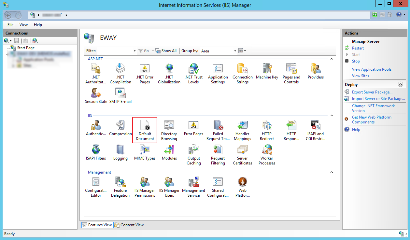The height and width of the screenshot is (240, 410).
Task: Open IIS Manager Users
Action: 169,187
